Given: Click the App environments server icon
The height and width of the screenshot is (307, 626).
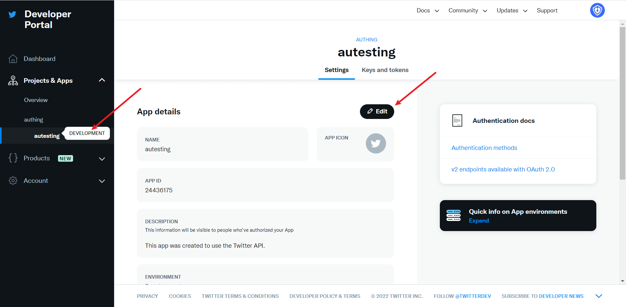Looking at the screenshot, I should coord(453,215).
